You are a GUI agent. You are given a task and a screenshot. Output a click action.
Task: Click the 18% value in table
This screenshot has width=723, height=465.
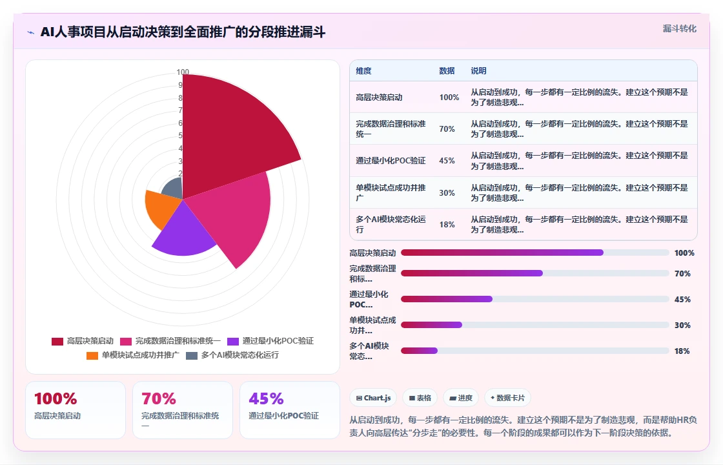click(x=447, y=225)
